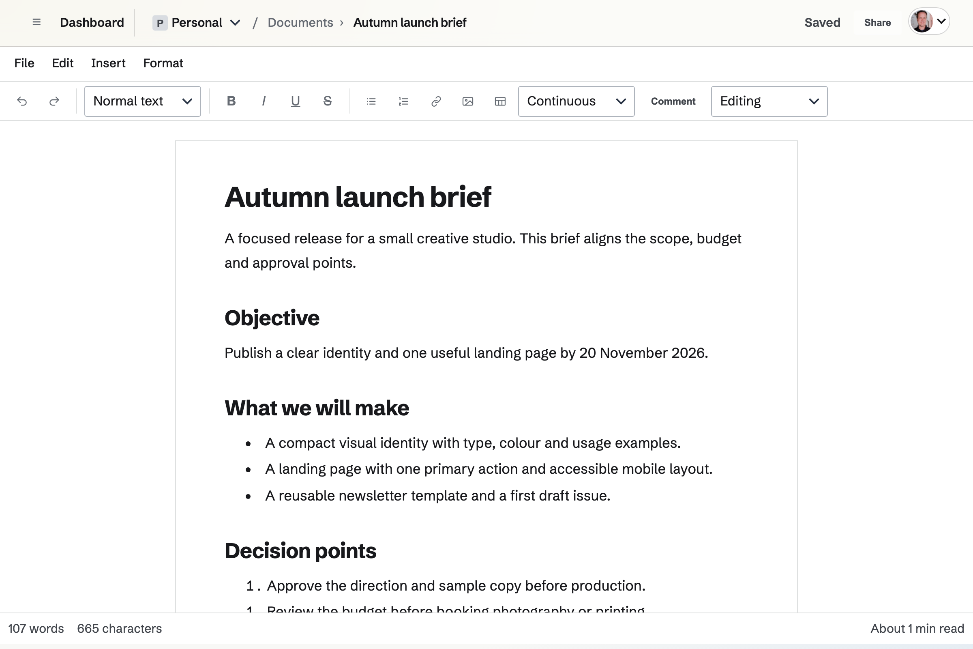Click the Undo arrow icon
Image resolution: width=973 pixels, height=649 pixels.
(x=22, y=101)
